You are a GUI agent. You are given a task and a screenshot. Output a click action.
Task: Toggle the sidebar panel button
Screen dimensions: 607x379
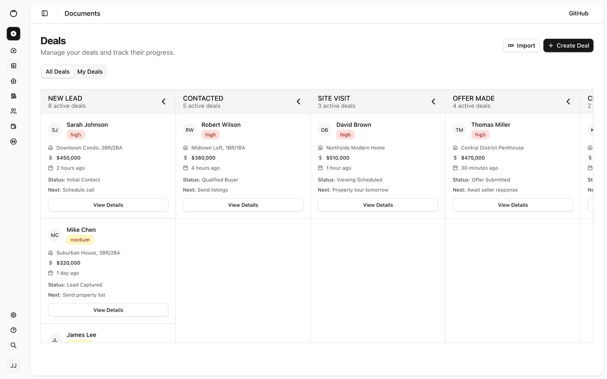pyautogui.click(x=45, y=14)
